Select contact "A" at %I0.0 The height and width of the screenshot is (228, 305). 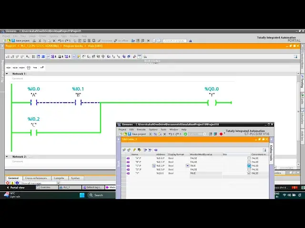[34, 103]
